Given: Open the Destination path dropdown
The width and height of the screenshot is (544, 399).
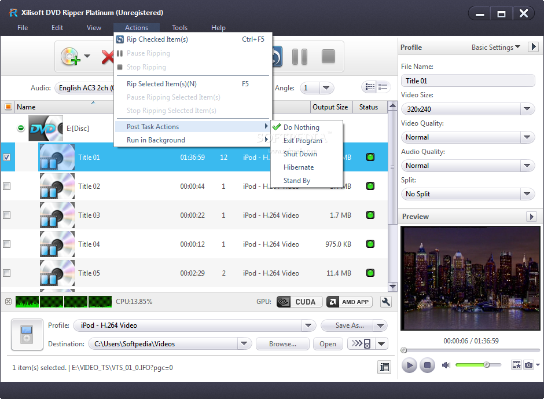Looking at the screenshot, I should pos(244,344).
